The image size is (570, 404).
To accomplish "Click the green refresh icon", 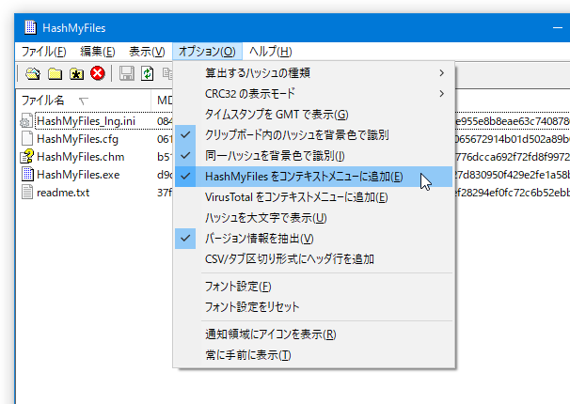I will pos(148,73).
